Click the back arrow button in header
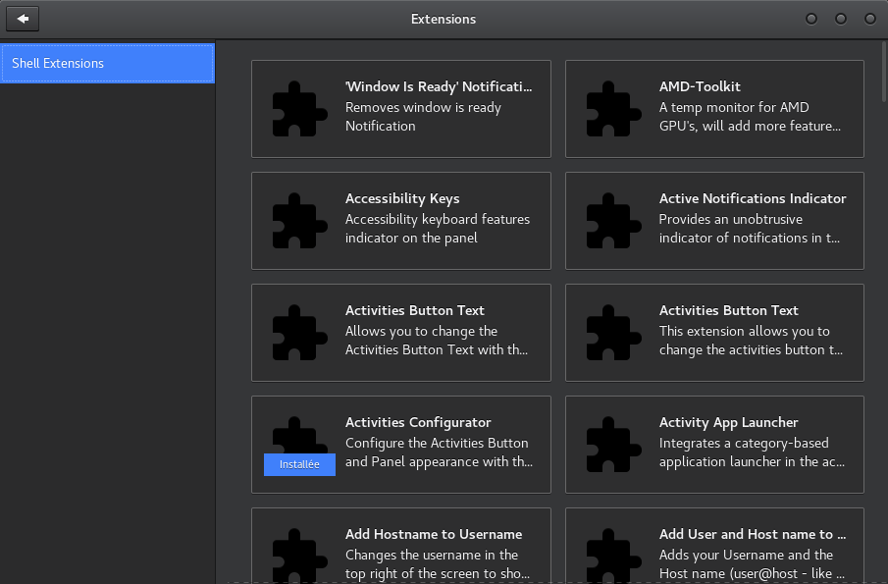The height and width of the screenshot is (584, 888). click(x=23, y=19)
